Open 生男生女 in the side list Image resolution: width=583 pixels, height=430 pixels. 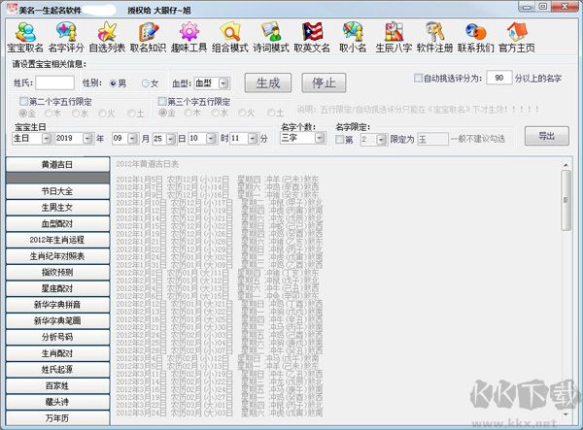[57, 208]
